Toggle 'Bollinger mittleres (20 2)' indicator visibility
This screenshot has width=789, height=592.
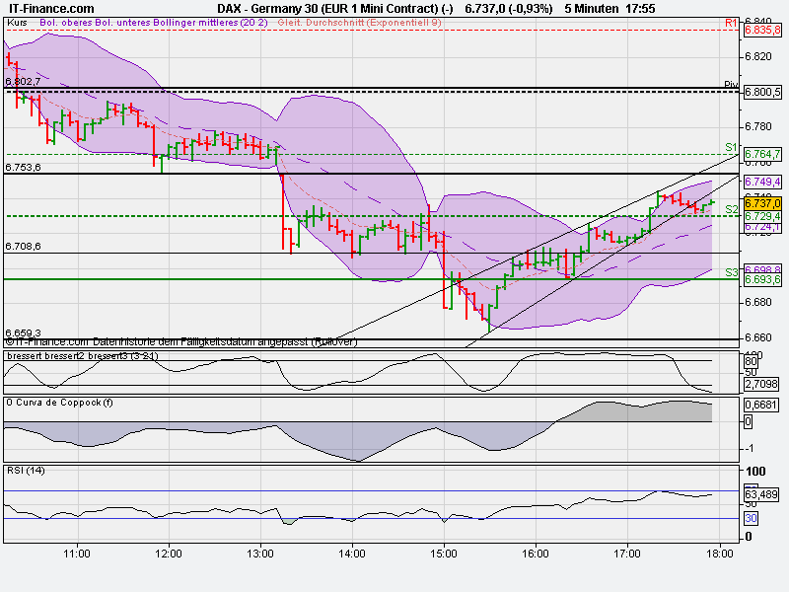[x=208, y=22]
